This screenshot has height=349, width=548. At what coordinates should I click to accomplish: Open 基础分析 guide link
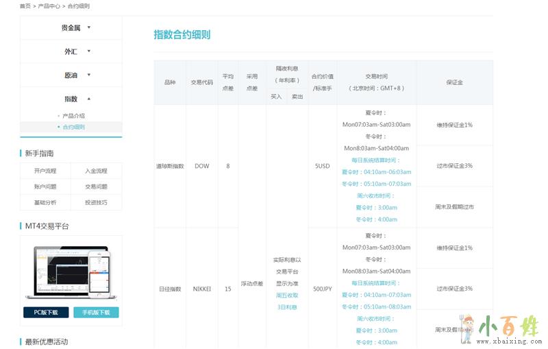coord(45,202)
